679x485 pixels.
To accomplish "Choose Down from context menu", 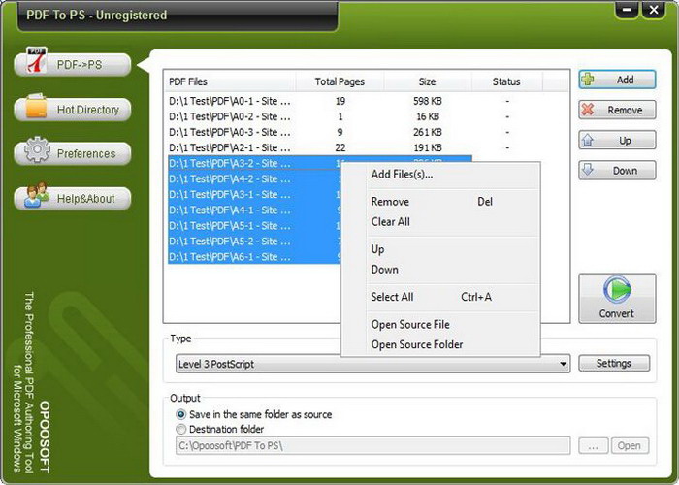I will 440,270.
